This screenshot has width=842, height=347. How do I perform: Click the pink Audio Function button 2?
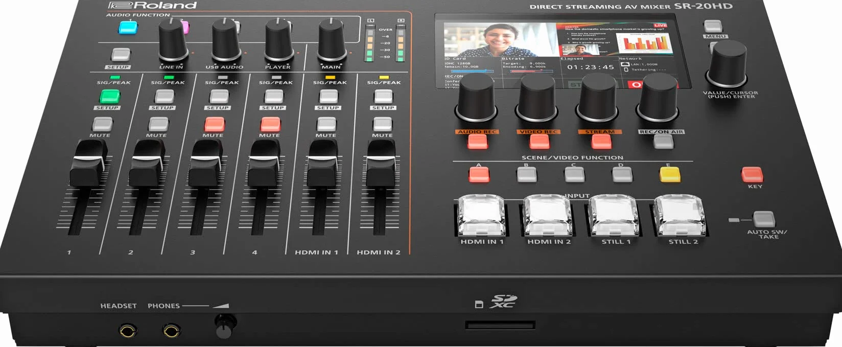point(185,27)
